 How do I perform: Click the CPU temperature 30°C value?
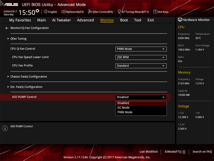tap(198, 38)
